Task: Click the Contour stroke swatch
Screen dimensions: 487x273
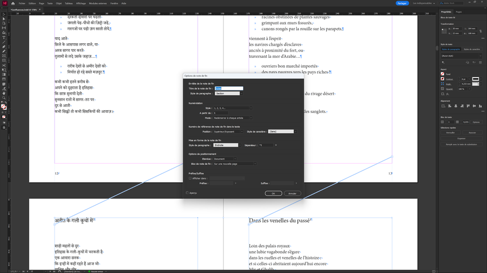Action: (x=443, y=79)
